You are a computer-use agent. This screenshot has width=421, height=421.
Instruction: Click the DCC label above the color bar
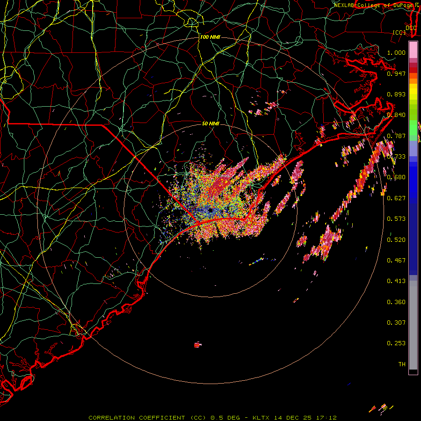[411, 28]
